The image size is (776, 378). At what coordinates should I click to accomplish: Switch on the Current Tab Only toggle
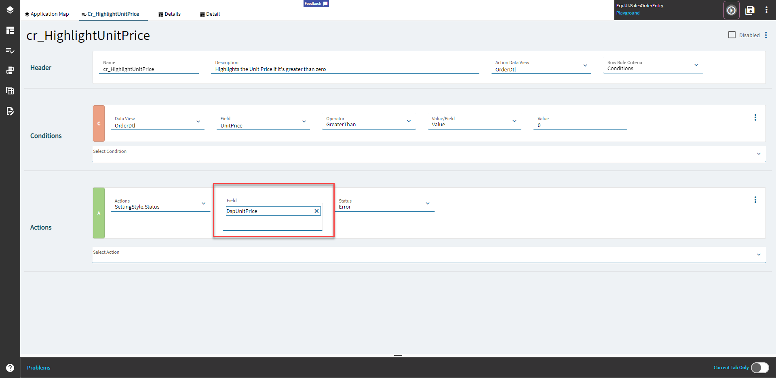[760, 368]
